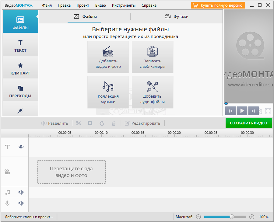
Task: Open the Проект menu
Action: [x=83, y=5]
